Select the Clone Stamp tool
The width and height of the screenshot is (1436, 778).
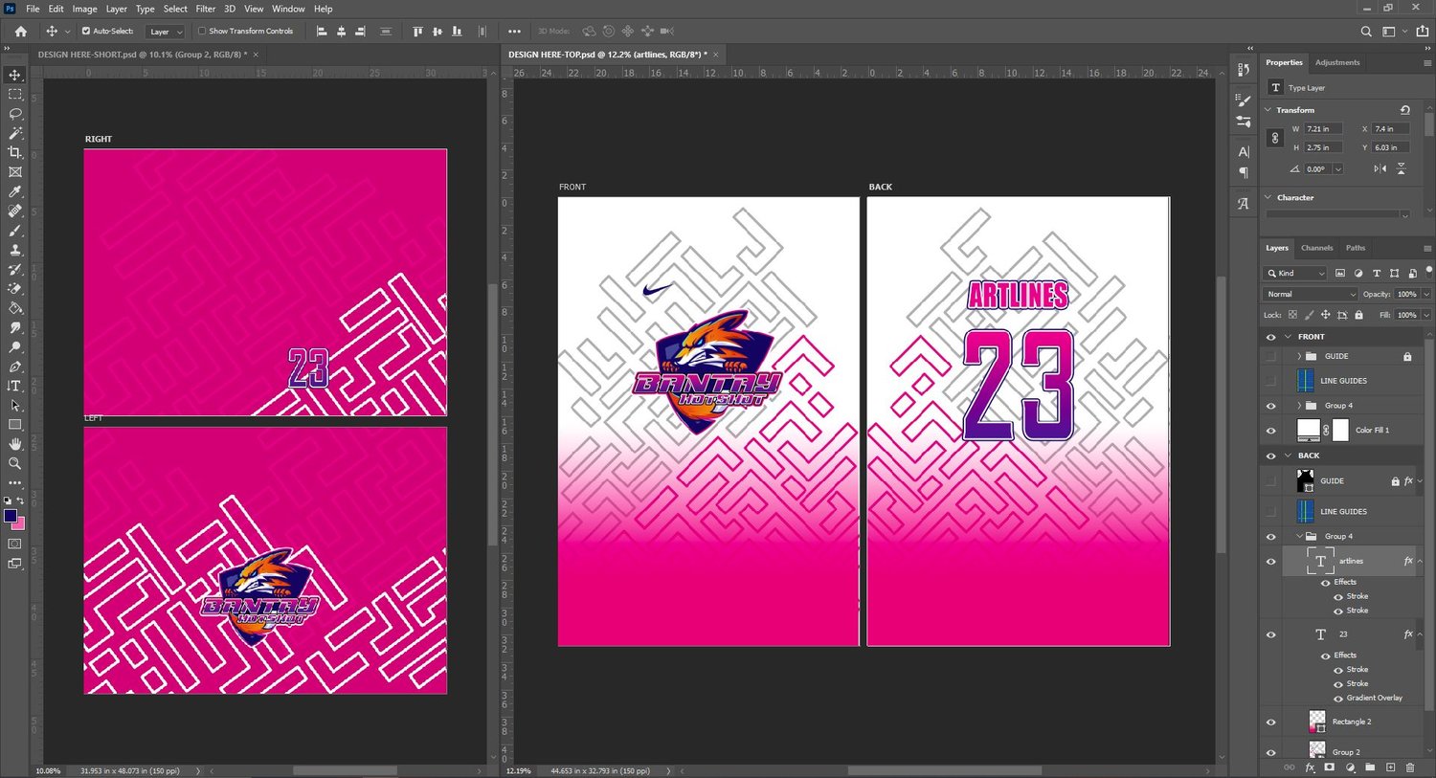[14, 250]
